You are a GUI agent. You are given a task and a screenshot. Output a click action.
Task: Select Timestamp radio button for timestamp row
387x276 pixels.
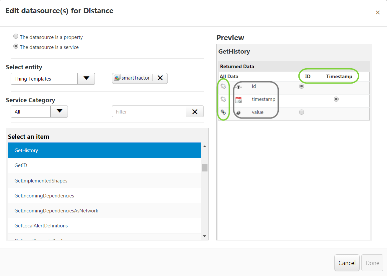coord(336,99)
